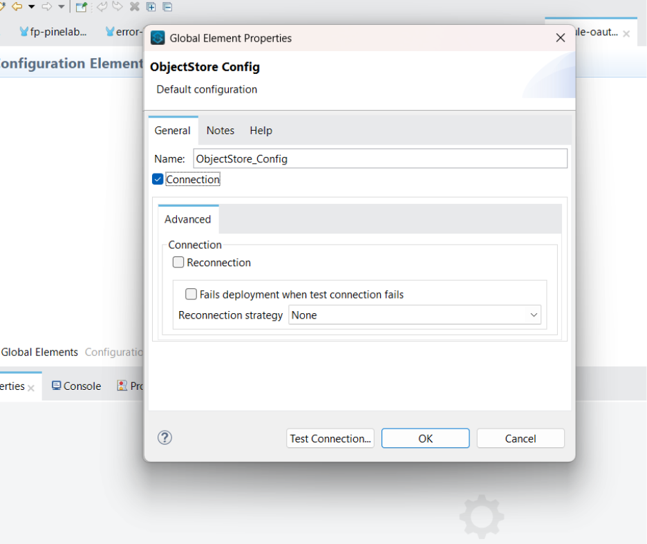The height and width of the screenshot is (544, 647).
Task: Click the redo icon in the toolbar
Action: (x=117, y=7)
